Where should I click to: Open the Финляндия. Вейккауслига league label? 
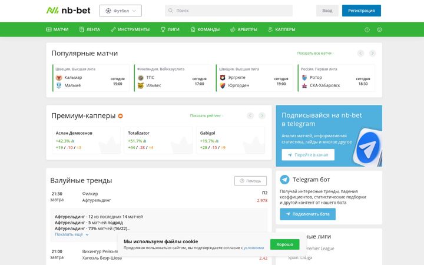(x=161, y=69)
